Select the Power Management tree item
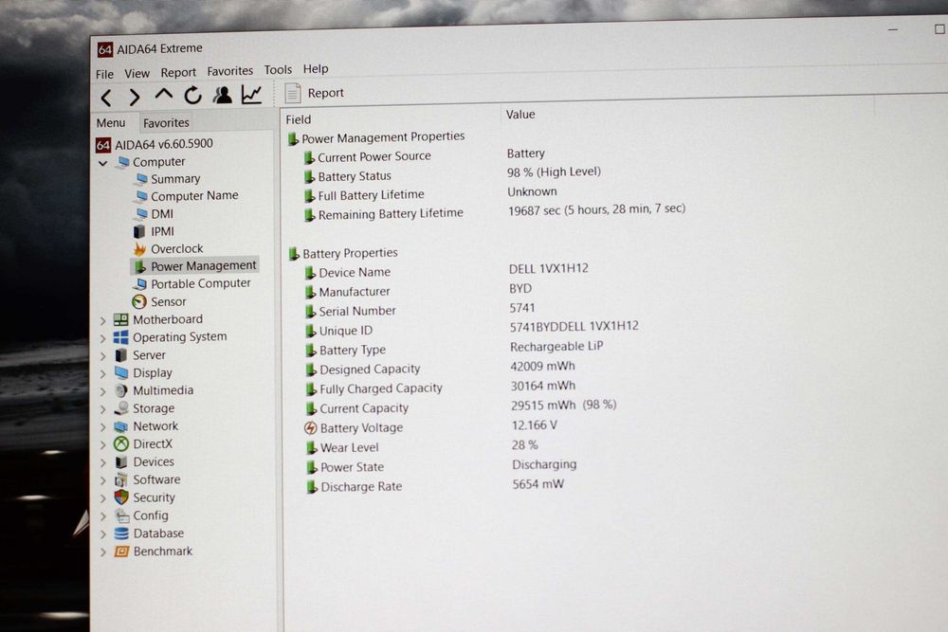Viewport: 948px width, 632px height. click(203, 266)
